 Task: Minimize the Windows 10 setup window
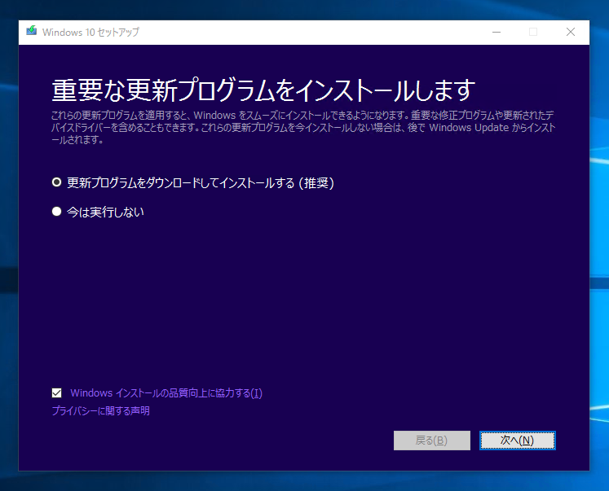[x=496, y=32]
